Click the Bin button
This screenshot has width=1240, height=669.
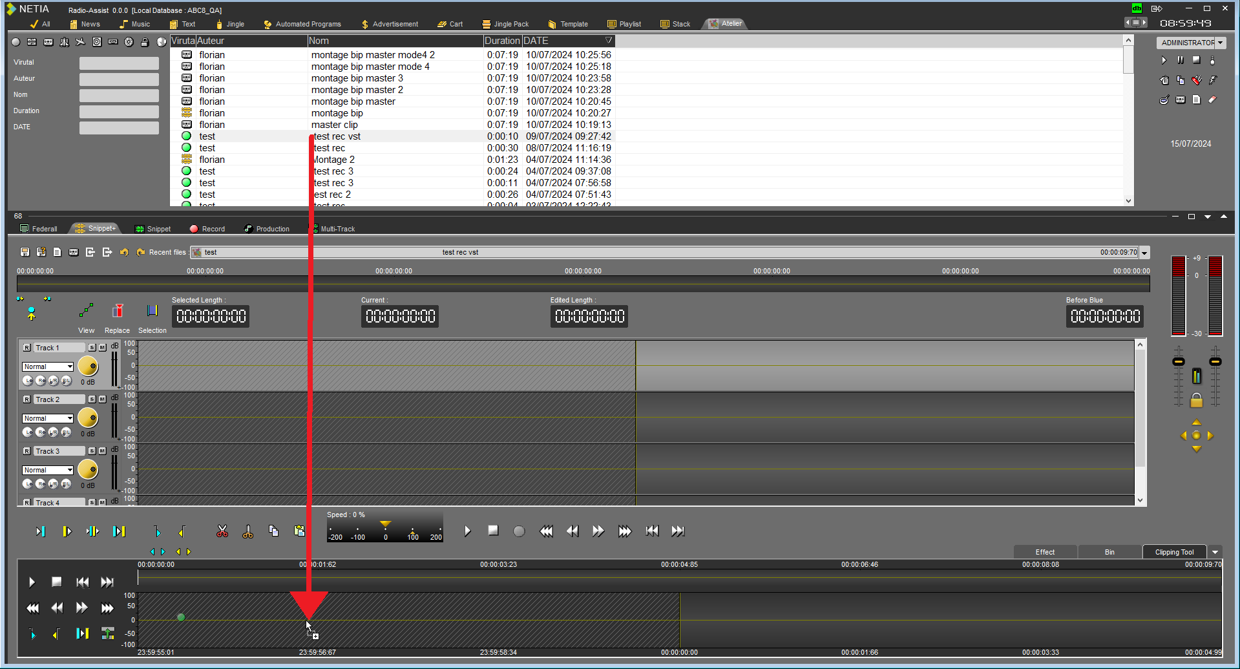tap(1109, 552)
